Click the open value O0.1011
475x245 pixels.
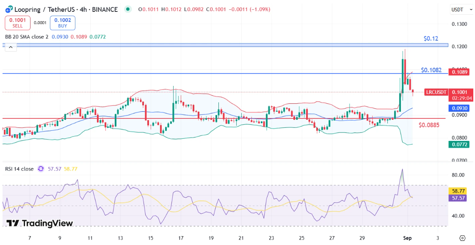pos(149,9)
